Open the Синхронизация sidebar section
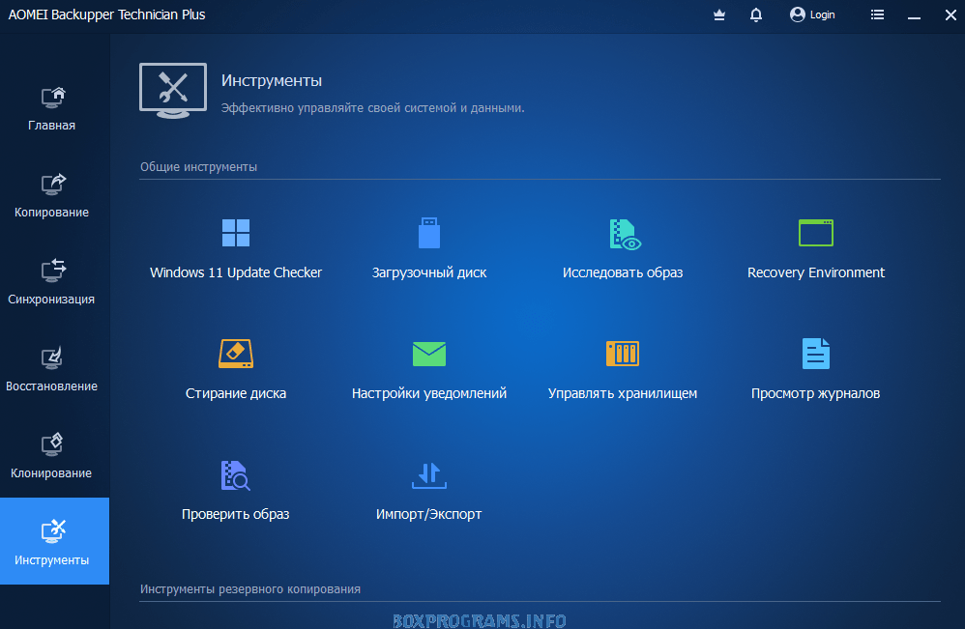The image size is (965, 629). pyautogui.click(x=51, y=282)
